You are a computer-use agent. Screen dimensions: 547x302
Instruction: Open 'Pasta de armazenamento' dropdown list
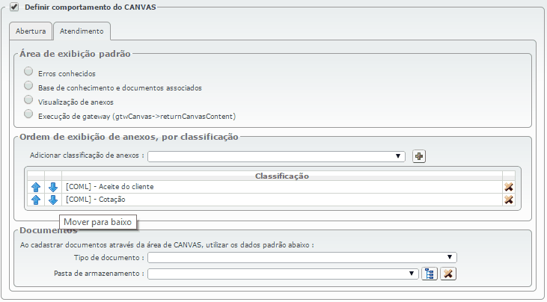(x=282, y=274)
